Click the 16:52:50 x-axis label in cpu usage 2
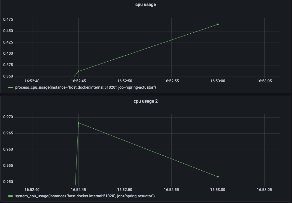The width and height of the screenshot is (292, 203). coord(125,190)
